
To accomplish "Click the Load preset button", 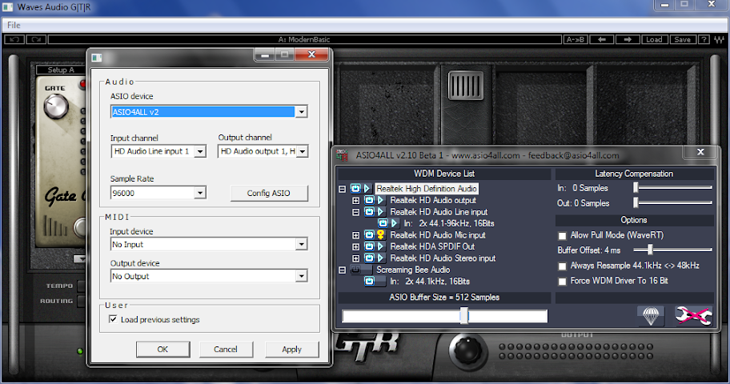I will click(654, 39).
